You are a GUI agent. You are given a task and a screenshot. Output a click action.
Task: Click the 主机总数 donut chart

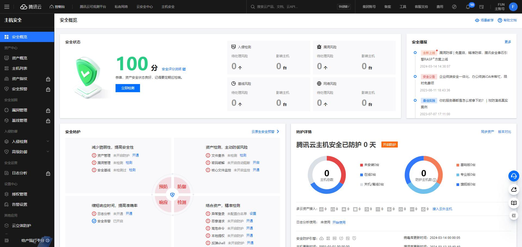coord(327,175)
